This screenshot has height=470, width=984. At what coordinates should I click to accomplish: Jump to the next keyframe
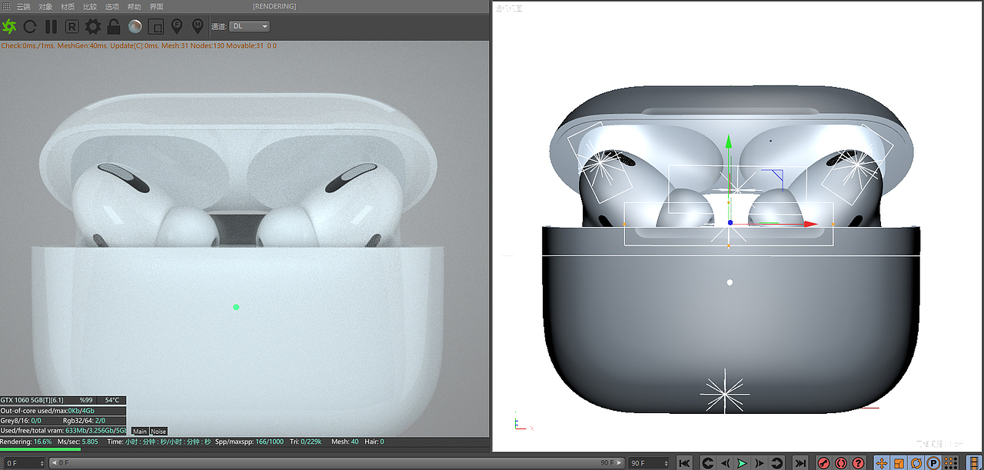coord(777,463)
